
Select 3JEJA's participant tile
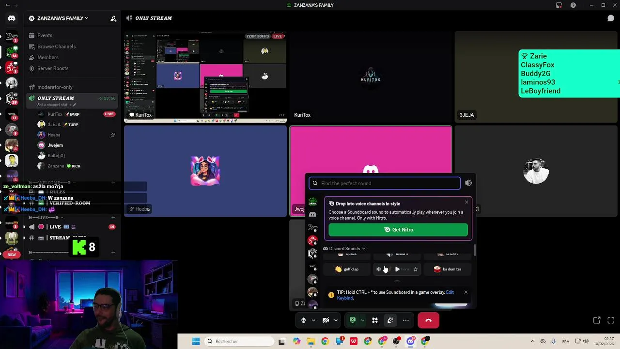(x=537, y=77)
